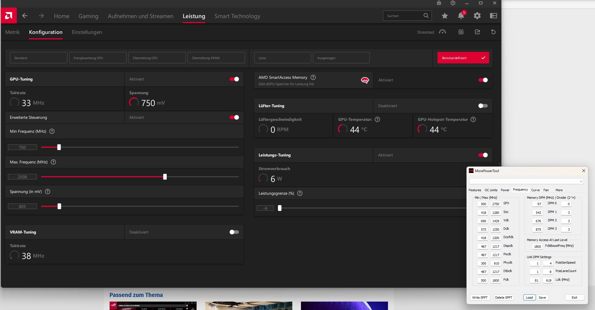Go back with the left arrow
Screen dimensions: 595x310
click(25, 16)
